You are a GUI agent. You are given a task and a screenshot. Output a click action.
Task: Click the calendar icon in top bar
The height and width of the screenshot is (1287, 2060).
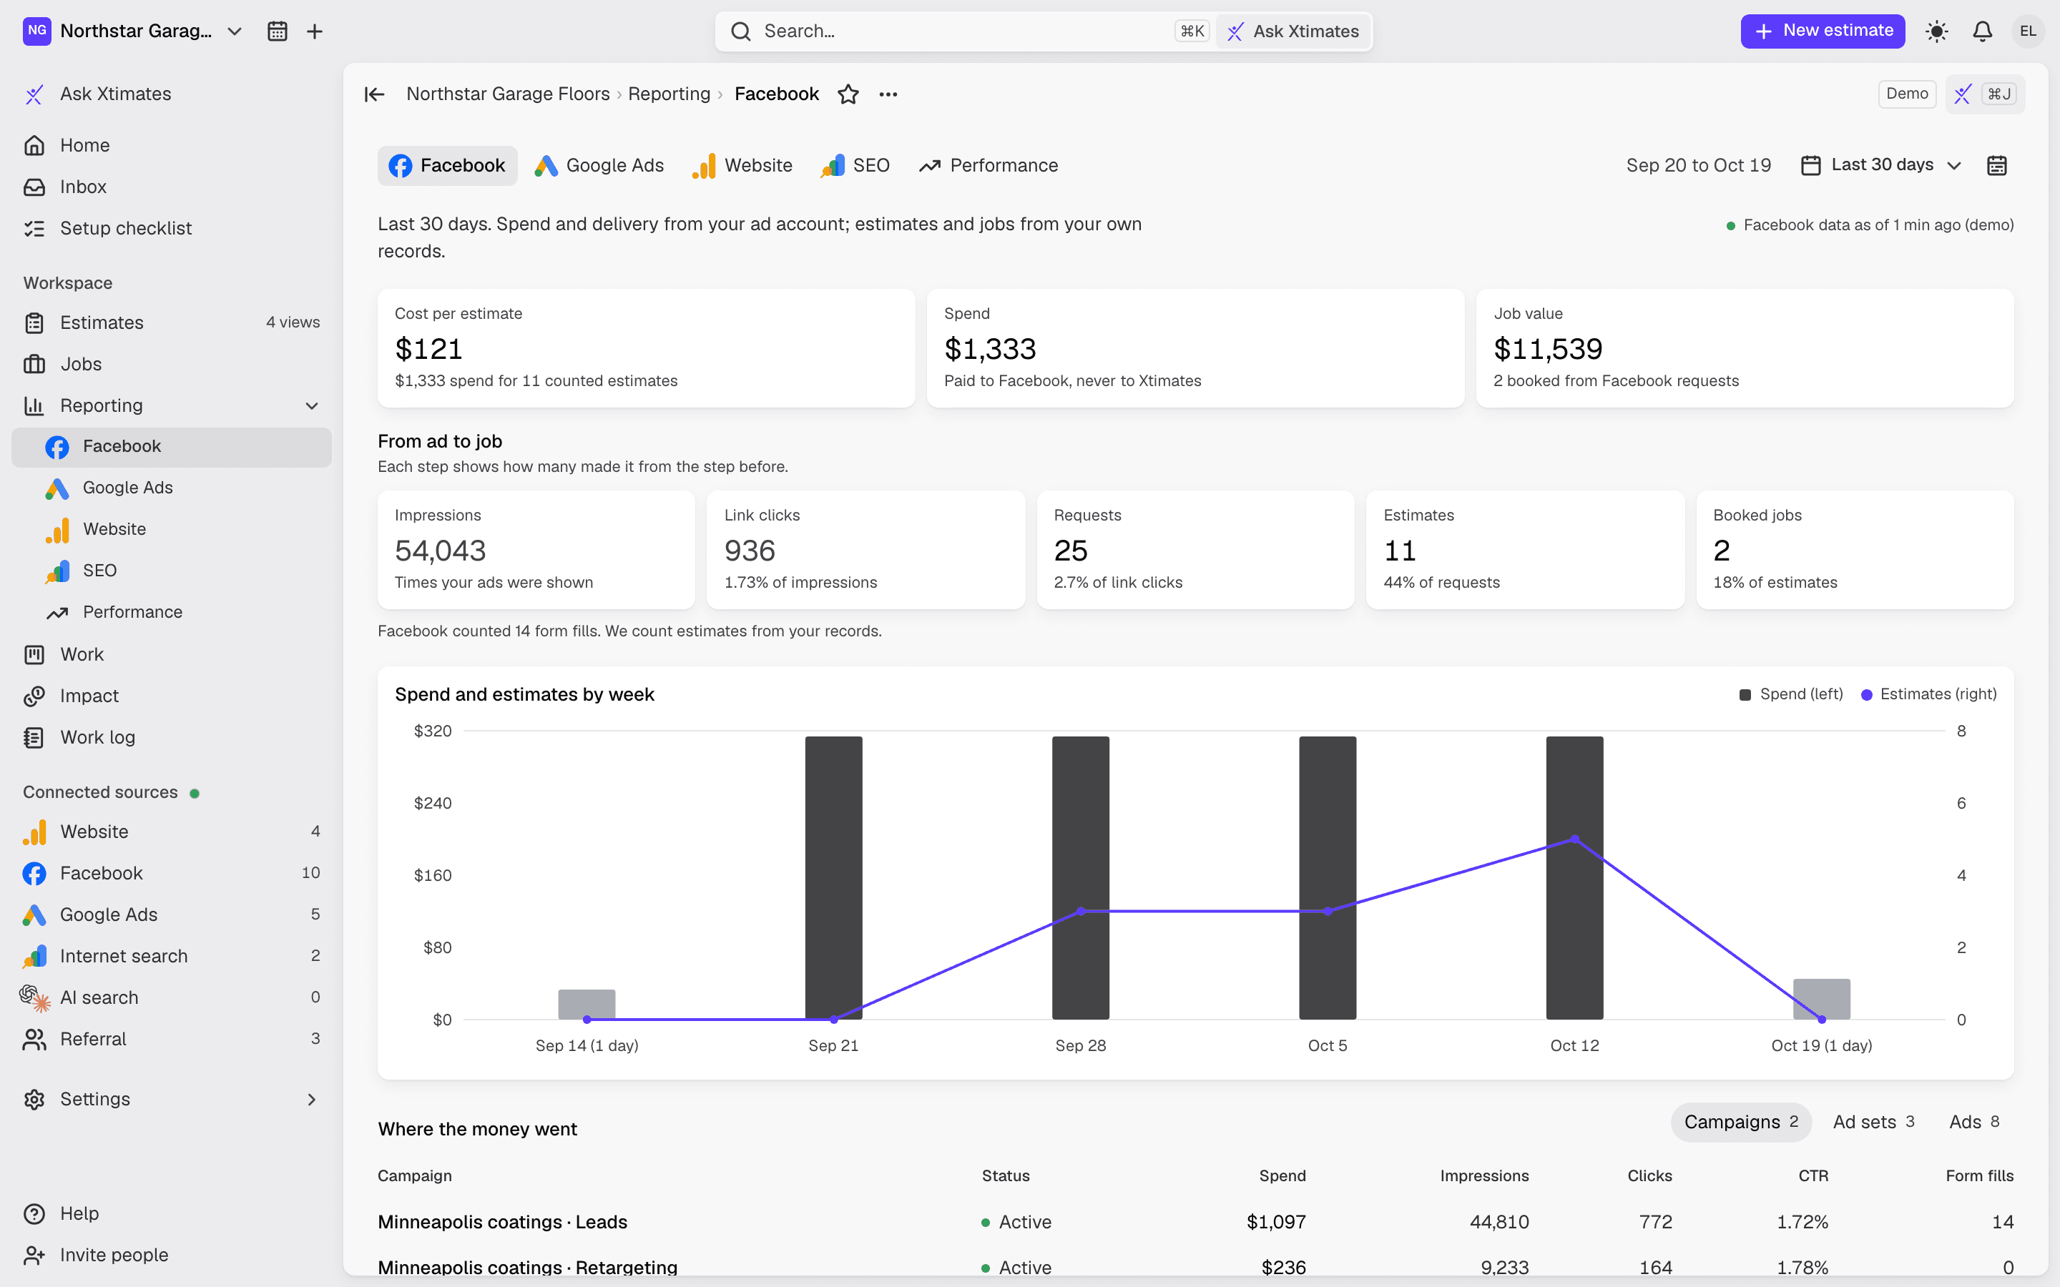[277, 31]
